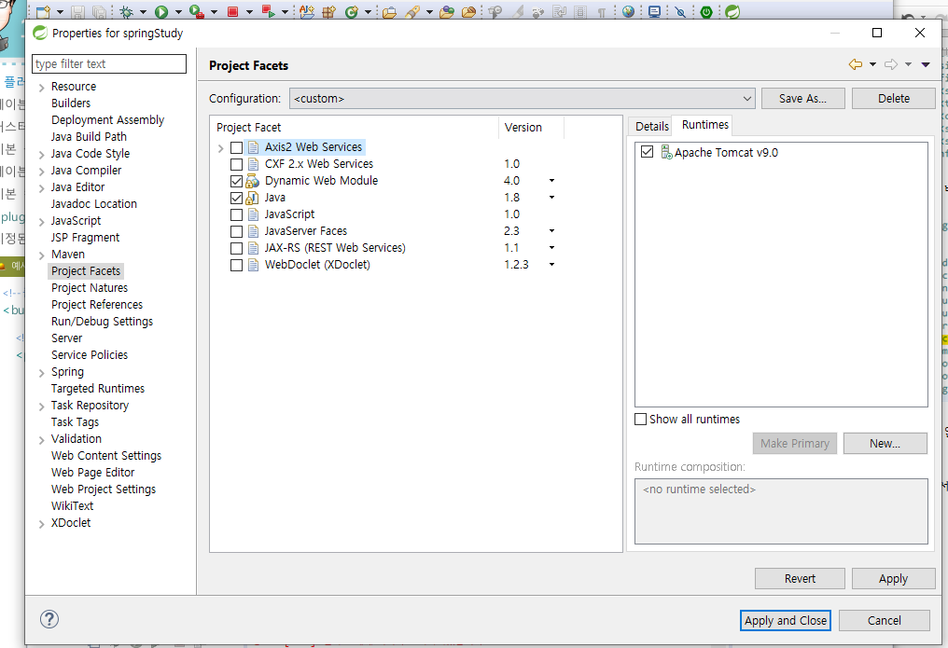Click the Apply button
Viewport: 948px width, 648px height.
coord(894,579)
